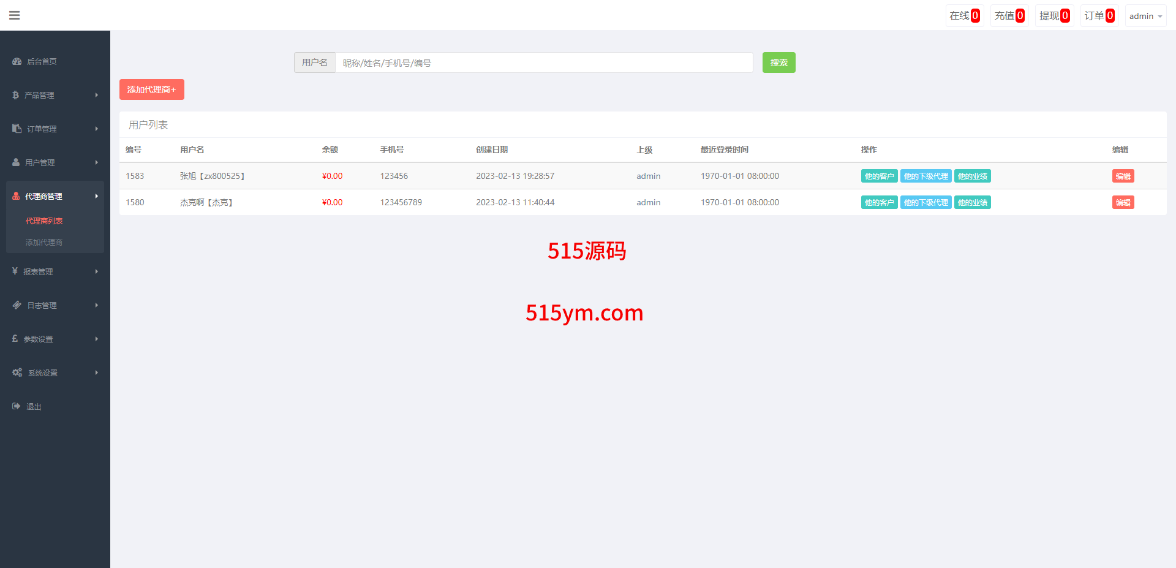Click the logout exit icon

click(17, 406)
